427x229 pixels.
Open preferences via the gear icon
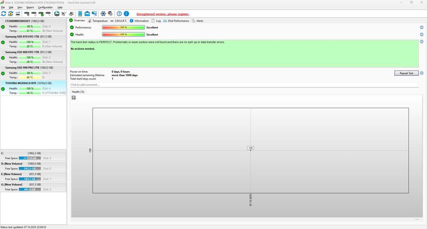(103, 14)
